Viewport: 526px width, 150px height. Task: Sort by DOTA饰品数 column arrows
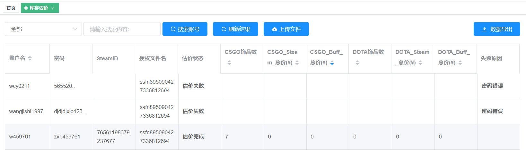click(x=357, y=63)
